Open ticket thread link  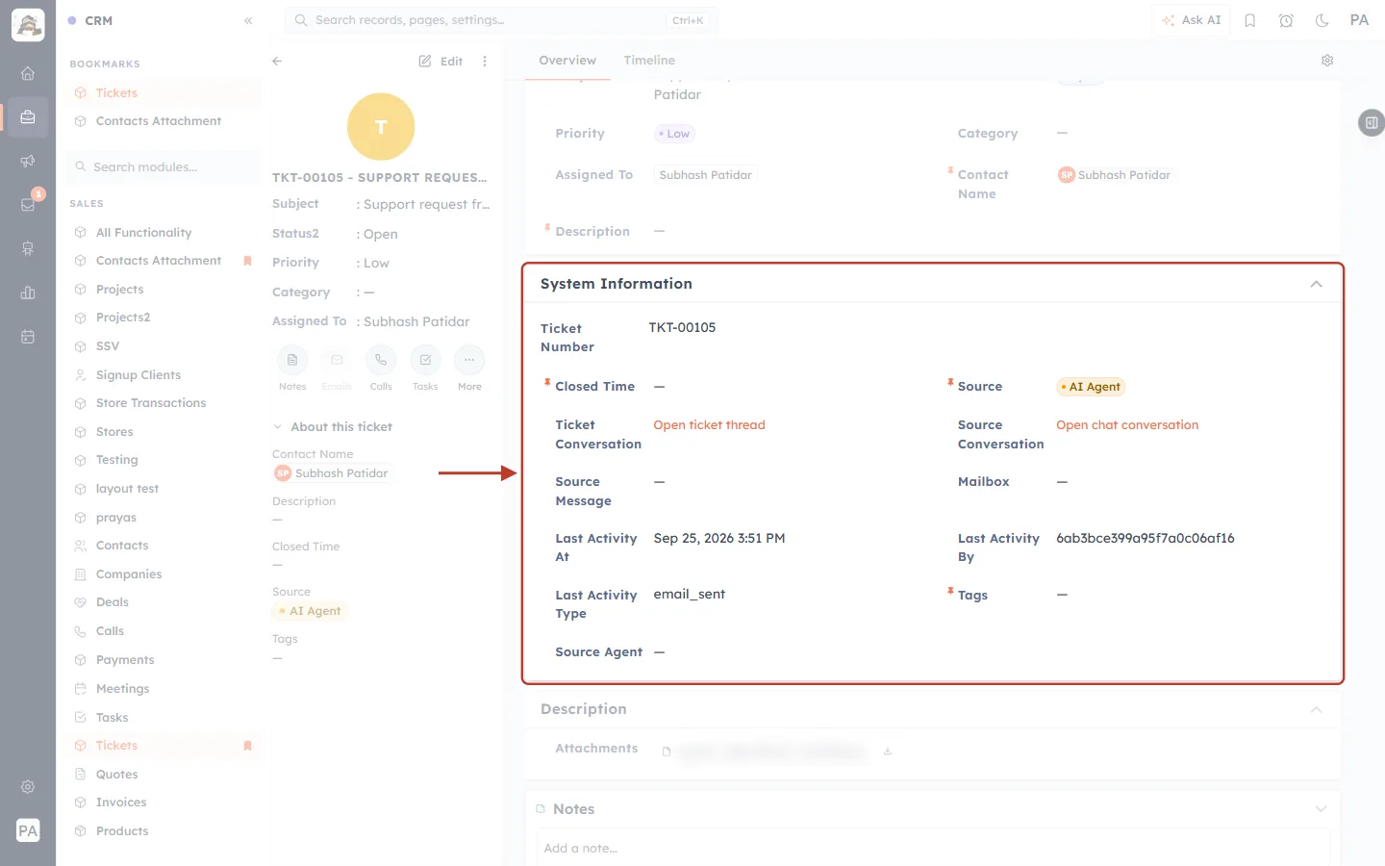pyautogui.click(x=710, y=425)
